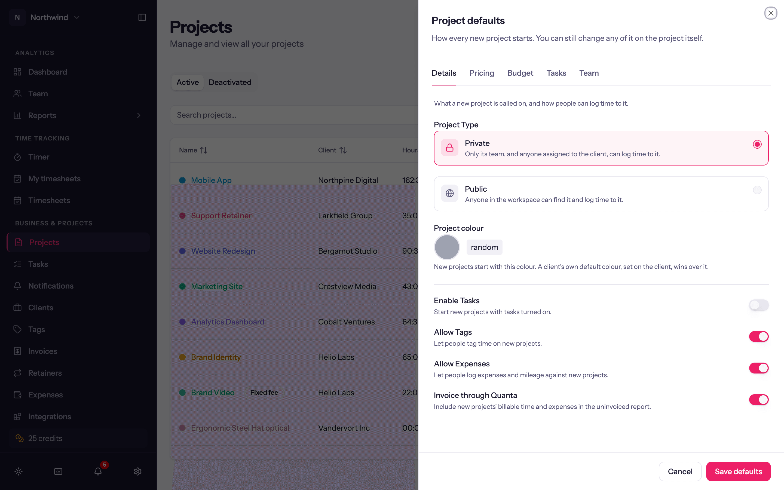Open the settings gear icon
The height and width of the screenshot is (490, 784).
(138, 471)
